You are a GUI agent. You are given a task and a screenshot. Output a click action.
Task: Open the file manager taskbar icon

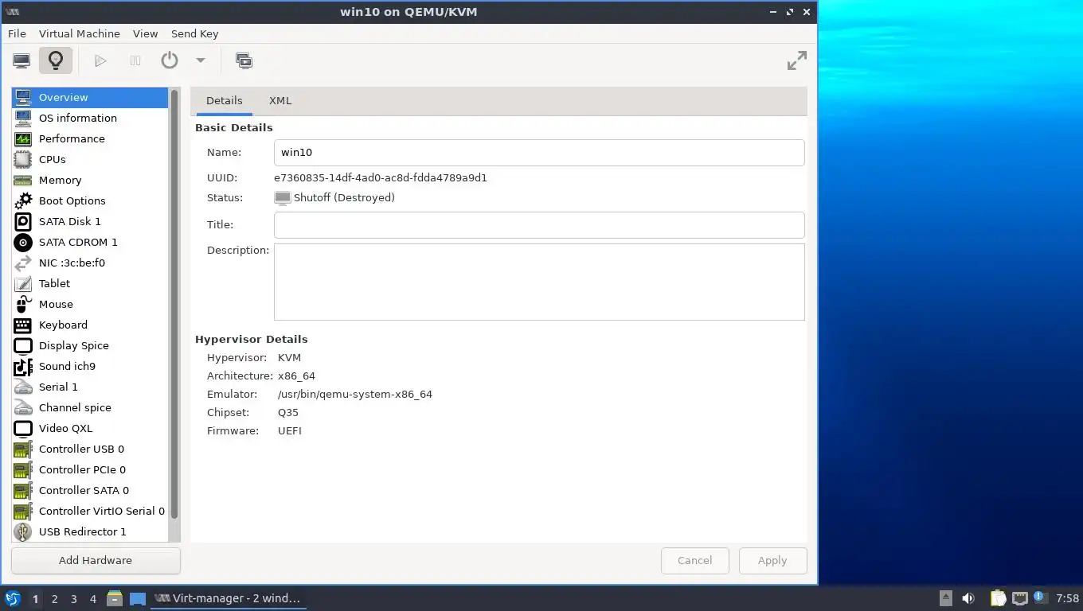(115, 598)
